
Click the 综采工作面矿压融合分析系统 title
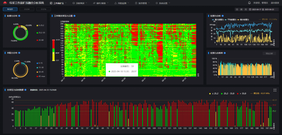click(27, 3)
